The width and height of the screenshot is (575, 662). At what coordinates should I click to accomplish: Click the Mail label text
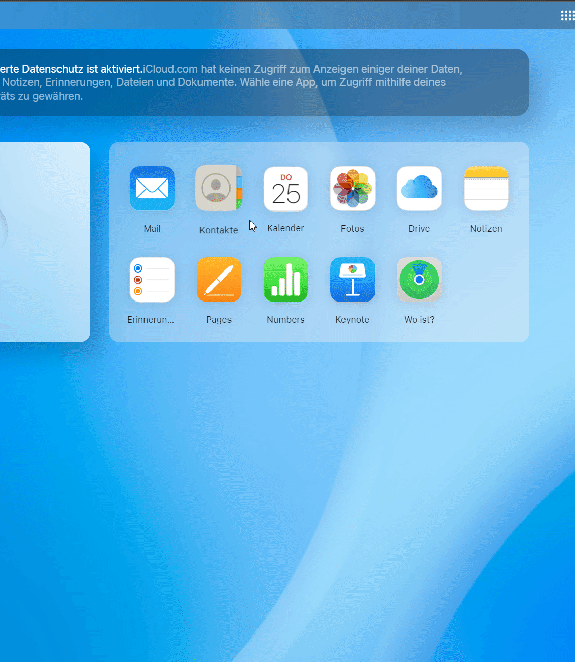tap(152, 229)
